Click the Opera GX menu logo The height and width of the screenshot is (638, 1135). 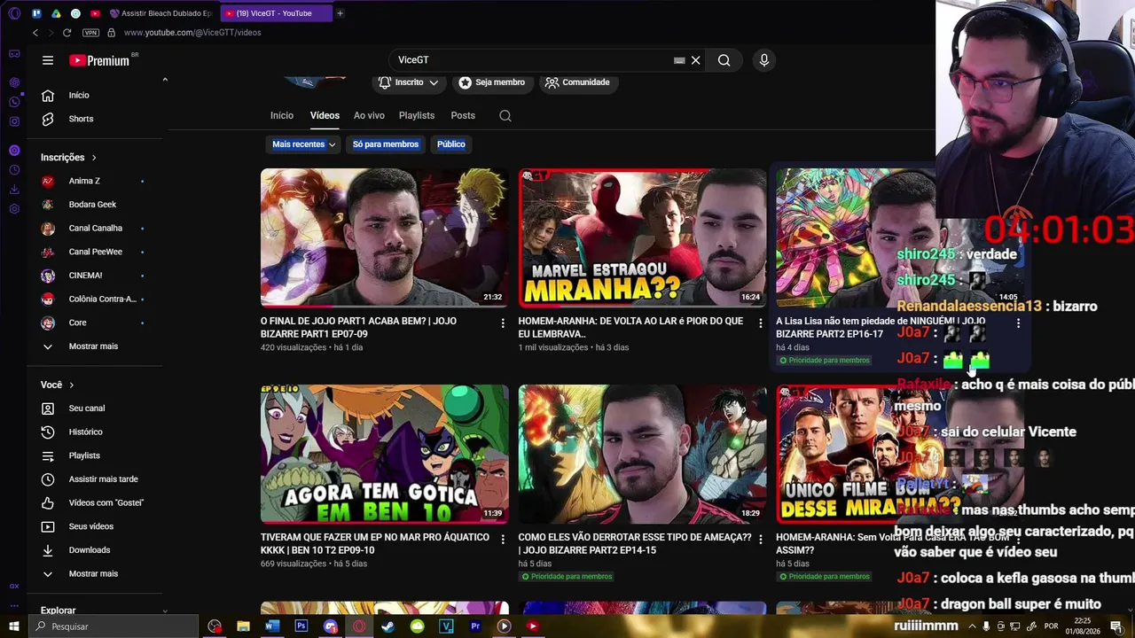[x=14, y=13]
